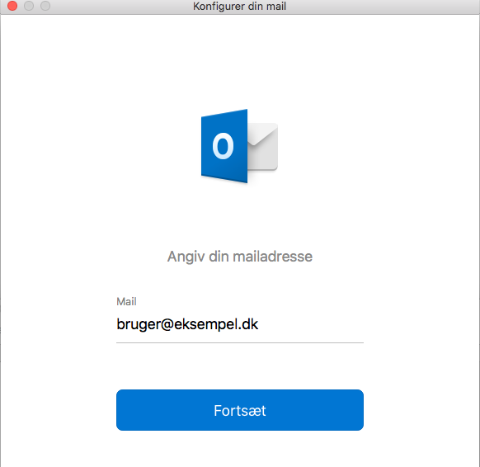This screenshot has width=480, height=467.
Task: Click the blue Fortsæt button
Action: [x=240, y=410]
